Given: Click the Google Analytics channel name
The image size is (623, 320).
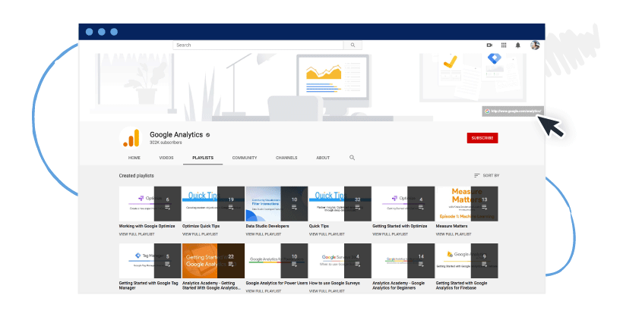Looking at the screenshot, I should pos(176,135).
